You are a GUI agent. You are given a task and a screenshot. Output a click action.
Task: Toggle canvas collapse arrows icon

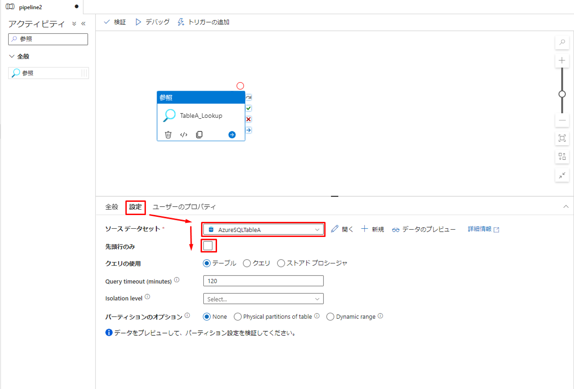[x=562, y=175]
